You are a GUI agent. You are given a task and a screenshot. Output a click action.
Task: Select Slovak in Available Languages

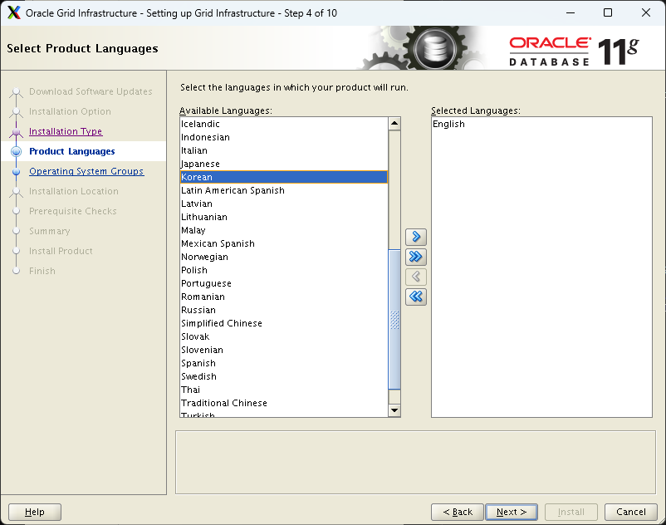coord(284,336)
